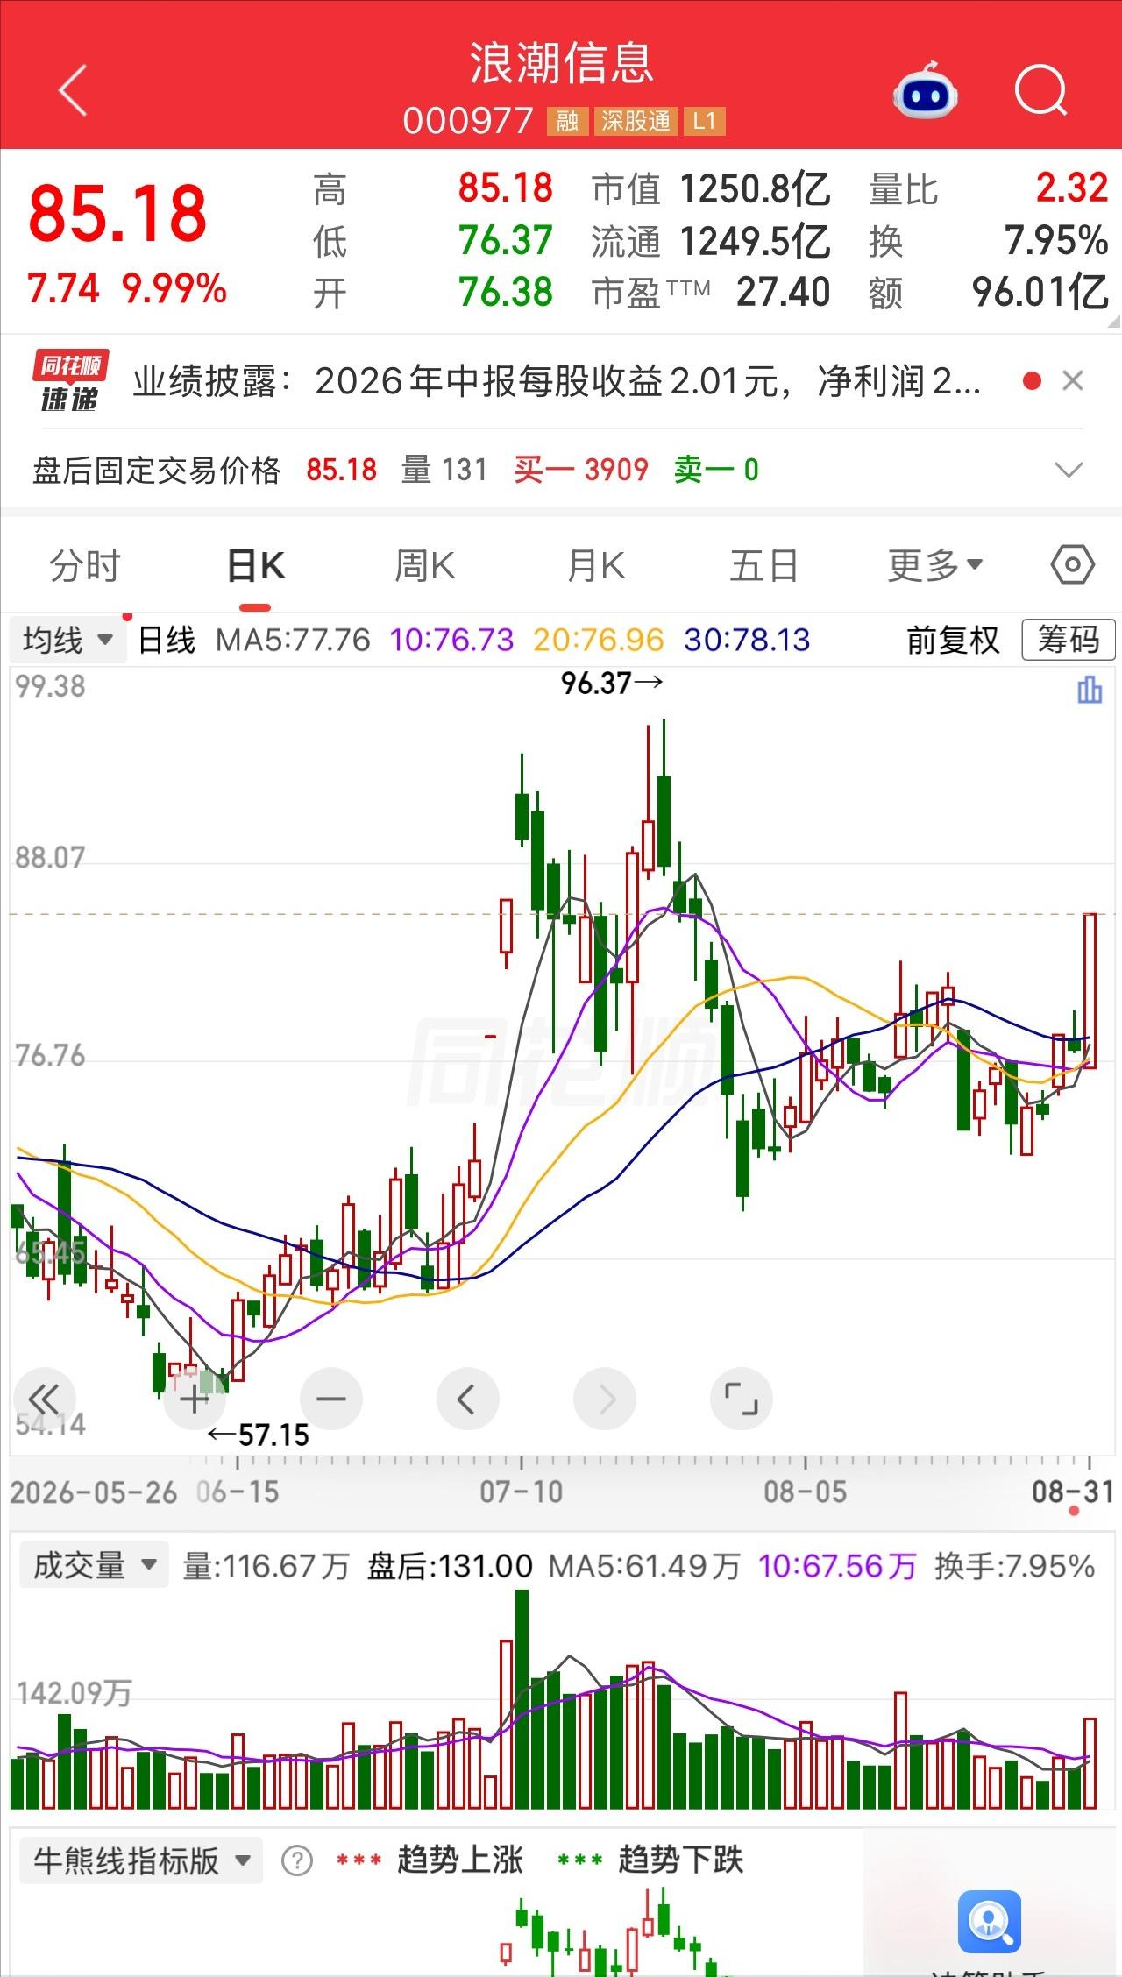Go back with the left arrow
Viewport: 1122px width, 1977px height.
pos(74,90)
